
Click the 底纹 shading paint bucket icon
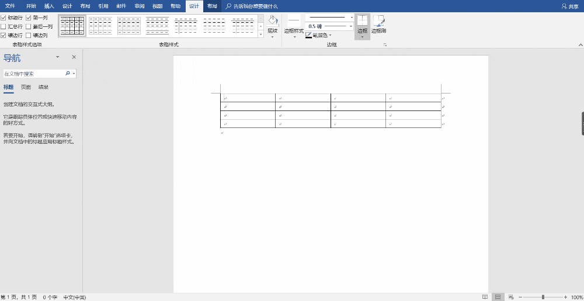(273, 21)
